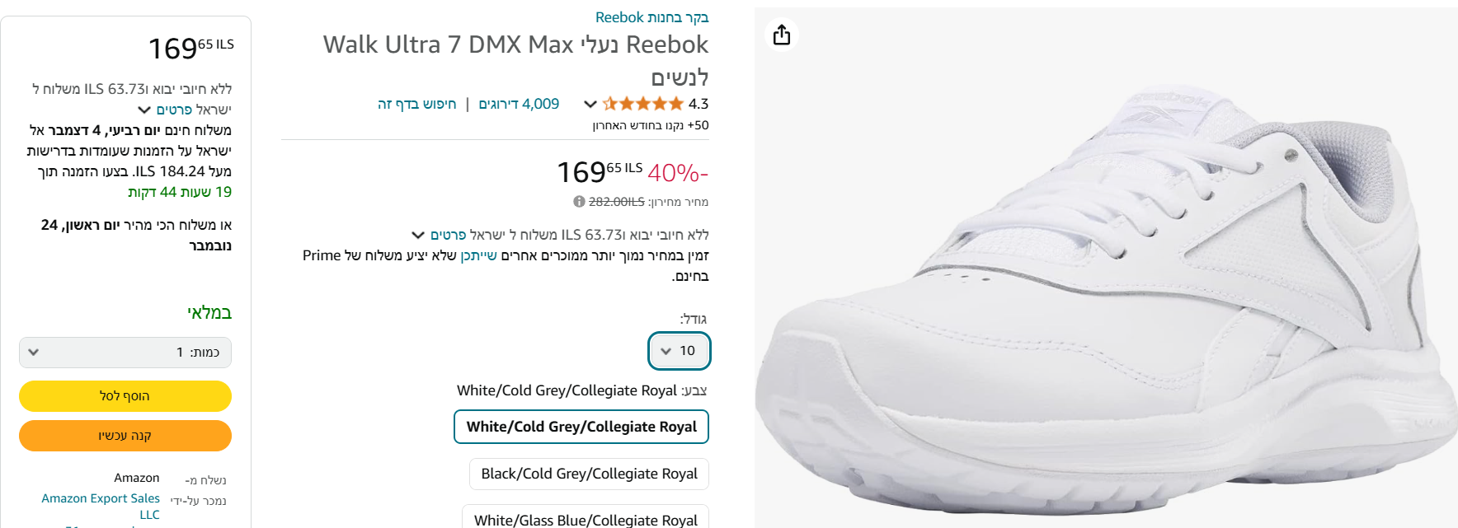Expand import fee details below the price
Viewport: 1458px width, 528px height.
point(439,235)
